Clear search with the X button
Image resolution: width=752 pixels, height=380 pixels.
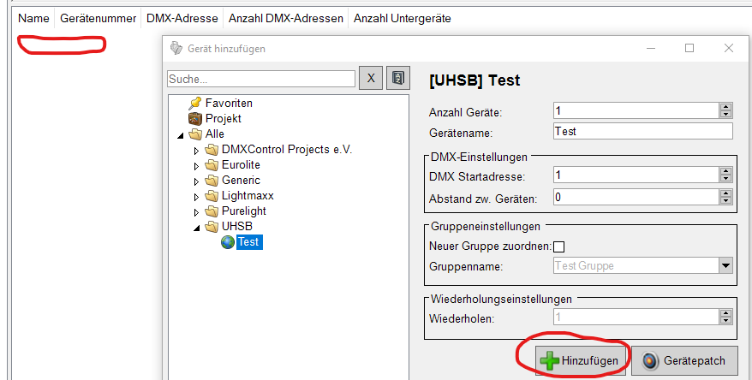click(370, 79)
